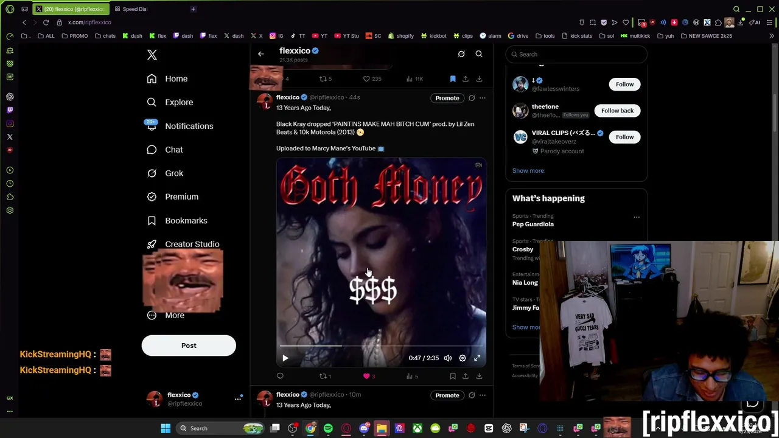Share the Goth Money video post
Screen dimensions: 779x438
coord(466,377)
